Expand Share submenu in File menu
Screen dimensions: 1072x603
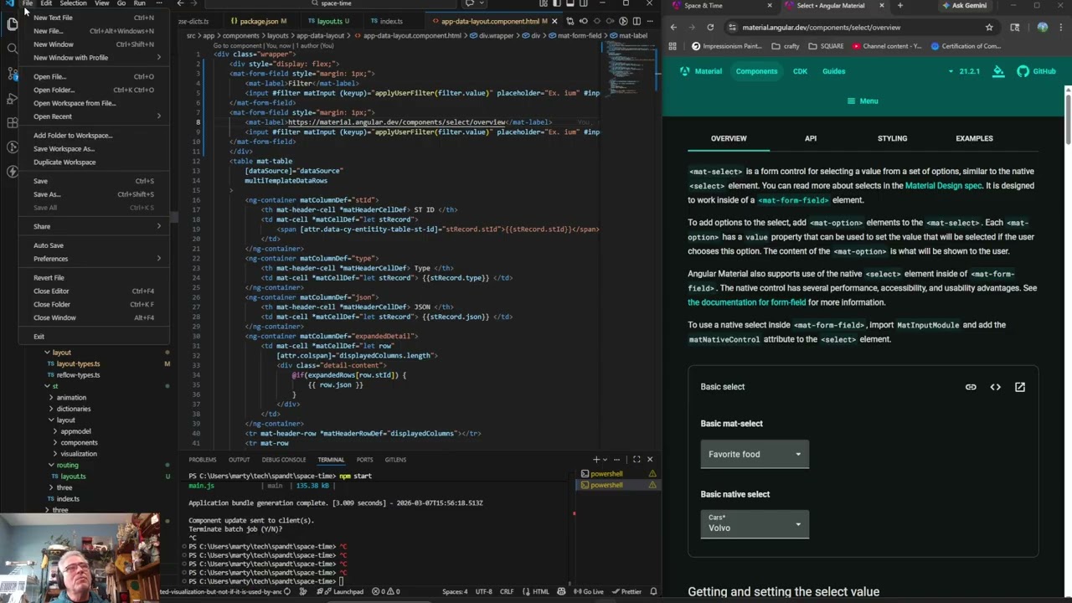(94, 226)
